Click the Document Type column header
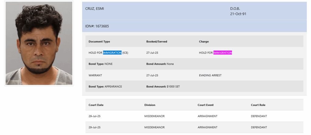This screenshot has width=311, height=135. [99, 41]
